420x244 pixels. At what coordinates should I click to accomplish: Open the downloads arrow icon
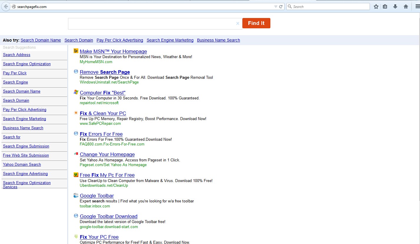395,6
